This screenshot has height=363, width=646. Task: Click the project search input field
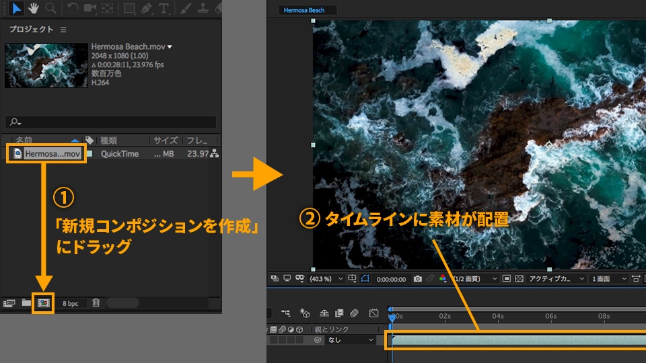(x=110, y=122)
